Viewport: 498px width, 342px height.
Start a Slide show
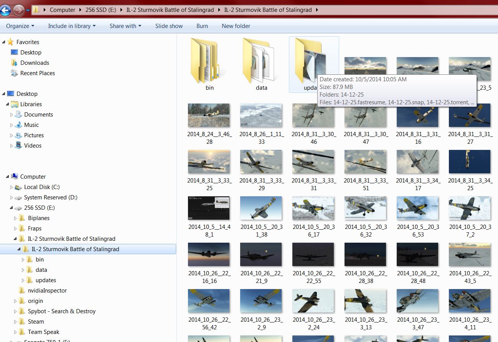pos(169,26)
